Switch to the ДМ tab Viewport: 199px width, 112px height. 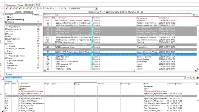26,5
